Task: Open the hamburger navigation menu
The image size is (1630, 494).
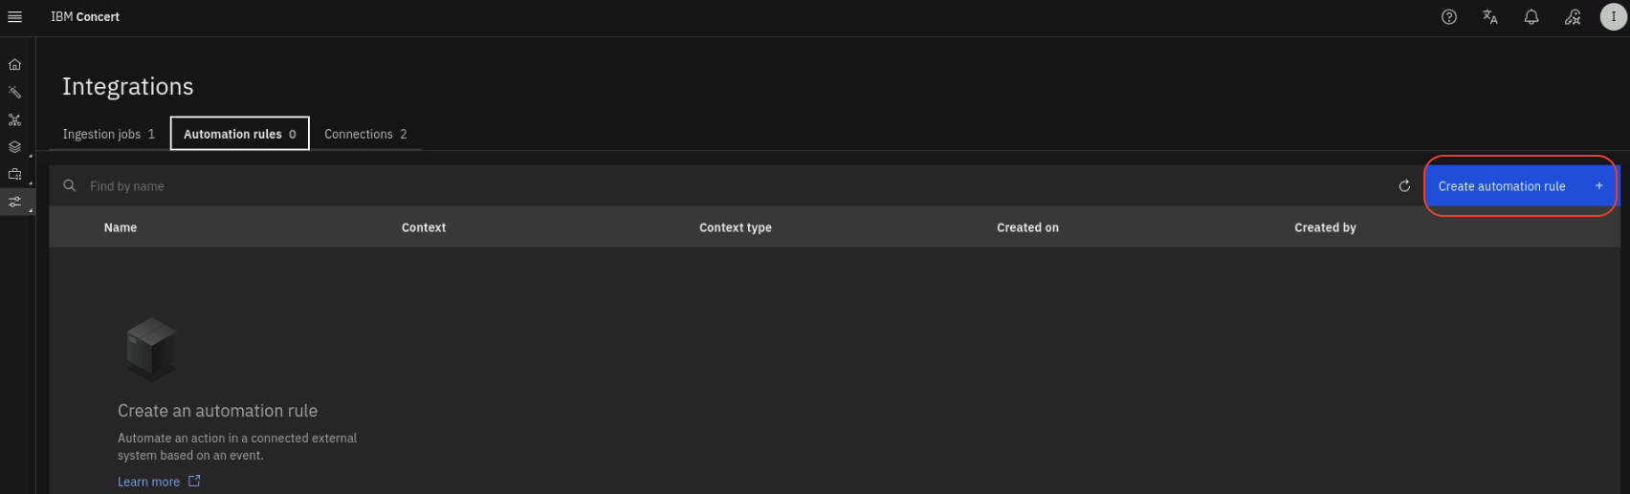Action: 14,17
